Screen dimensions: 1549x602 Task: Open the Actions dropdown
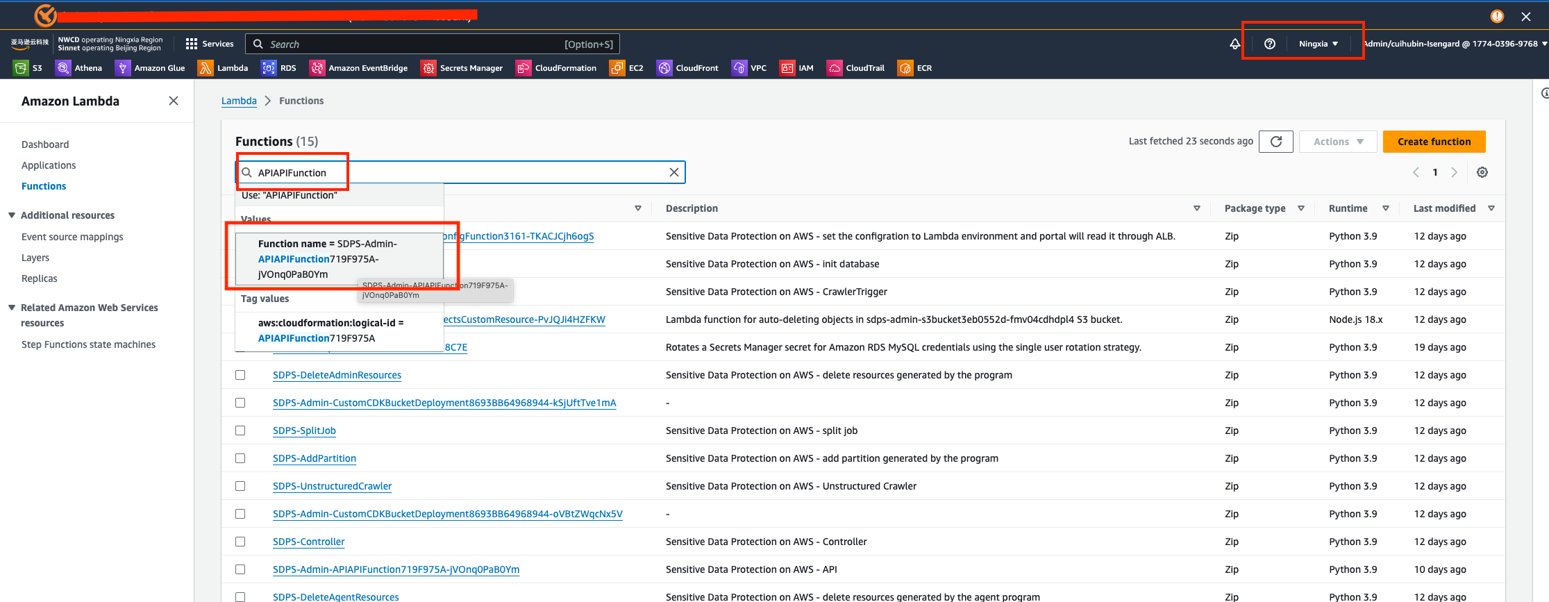(1338, 142)
